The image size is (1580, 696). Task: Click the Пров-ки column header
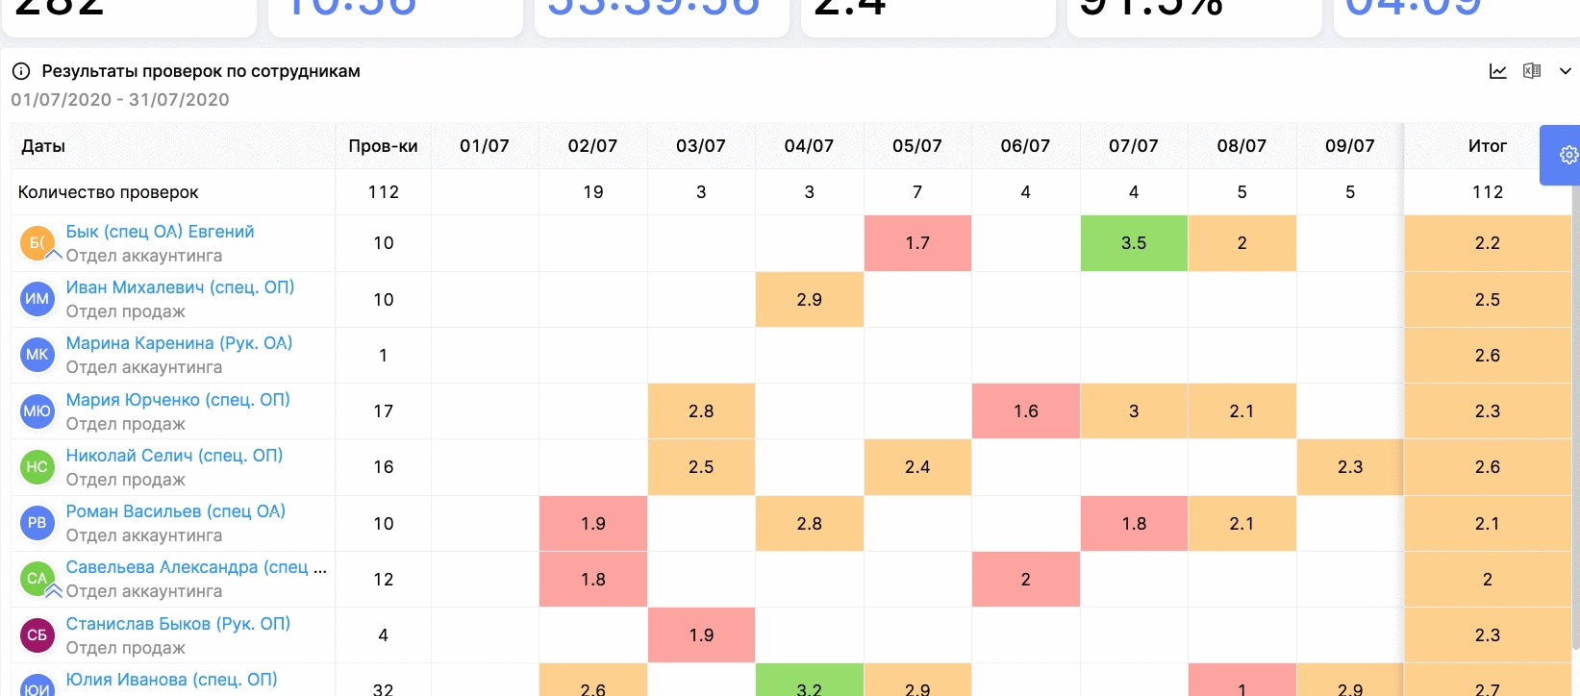pyautogui.click(x=383, y=146)
